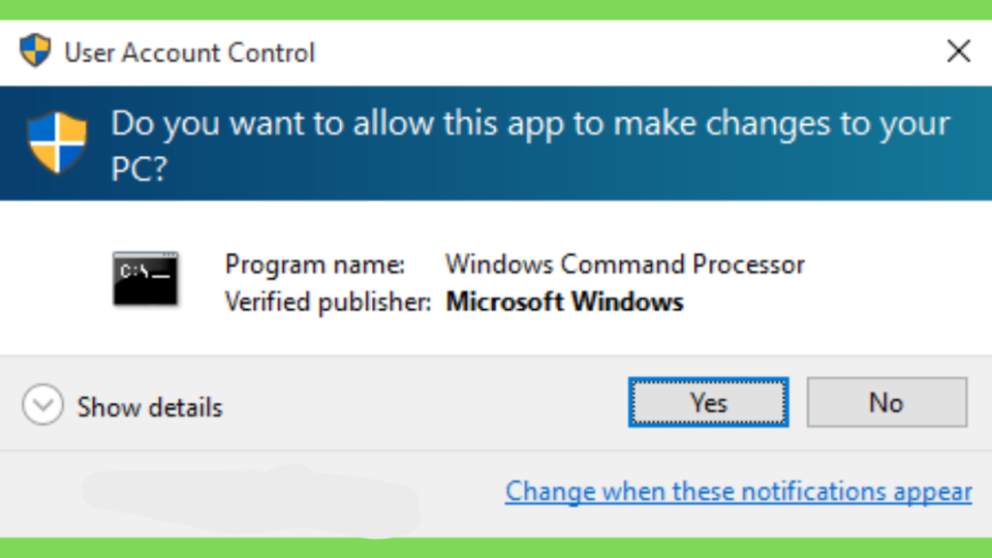Click the User Account Control title text

(190, 52)
